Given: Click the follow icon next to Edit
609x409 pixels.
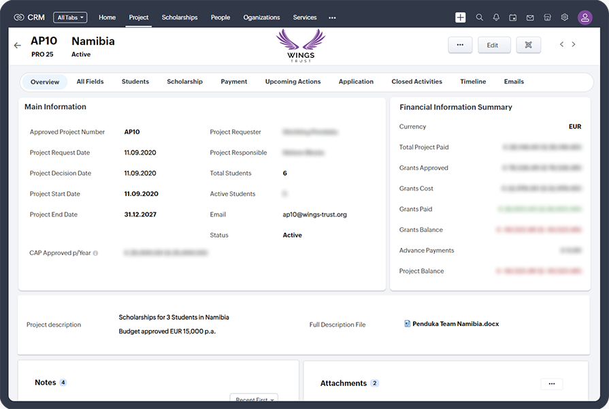Looking at the screenshot, I should click(x=529, y=44).
